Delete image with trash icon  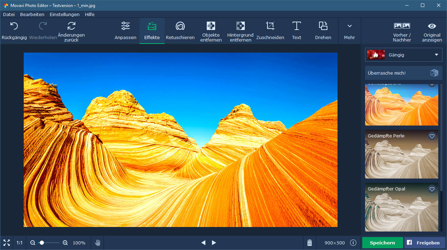coord(310,243)
